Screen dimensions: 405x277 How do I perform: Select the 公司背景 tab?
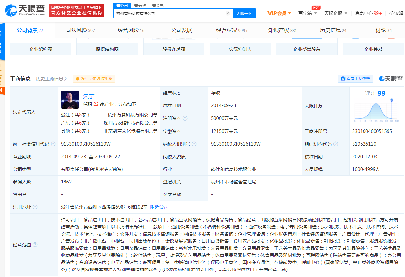pos(30,30)
